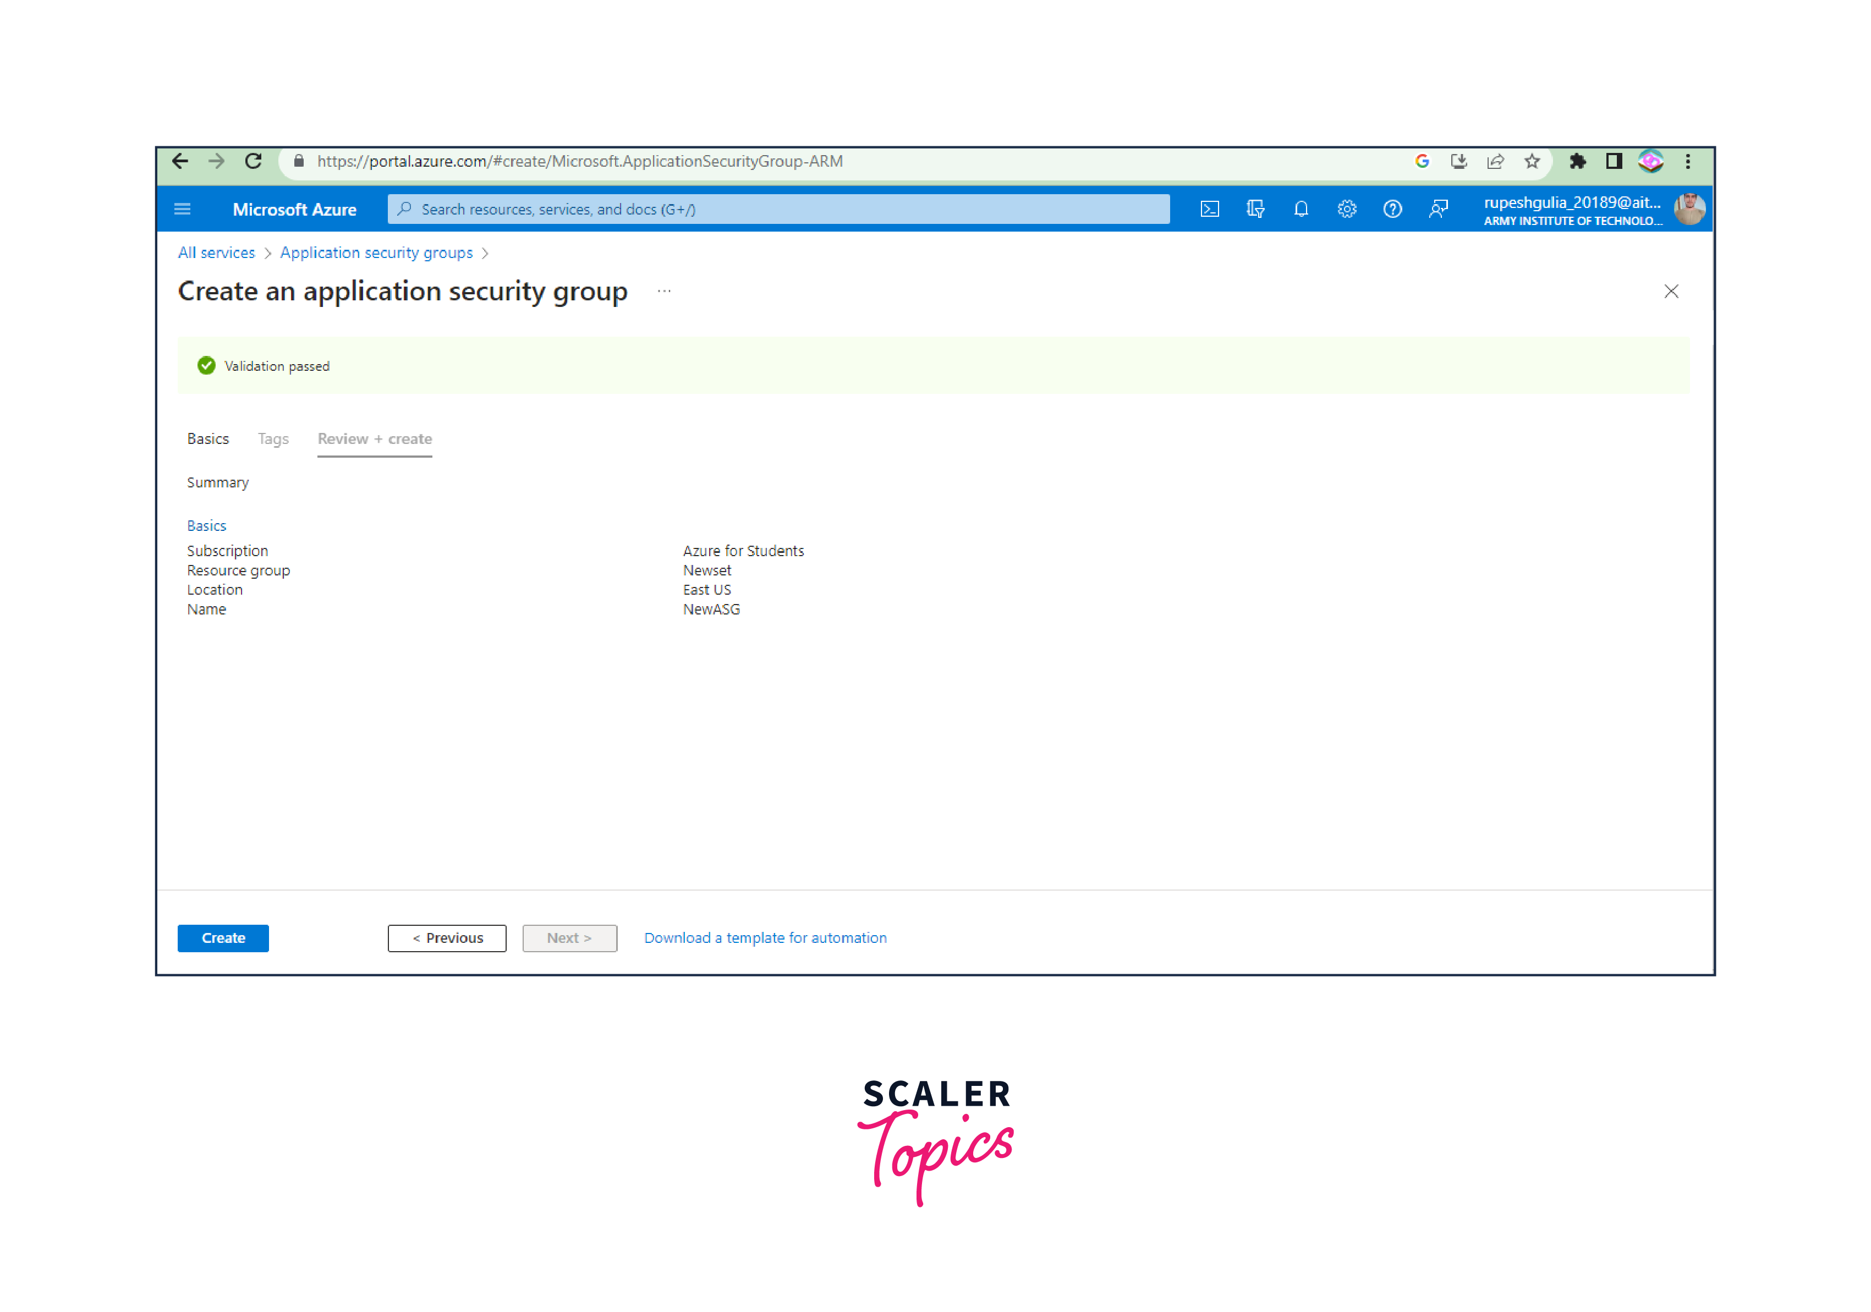Select the Review + create tab
The image size is (1871, 1312).
point(374,438)
